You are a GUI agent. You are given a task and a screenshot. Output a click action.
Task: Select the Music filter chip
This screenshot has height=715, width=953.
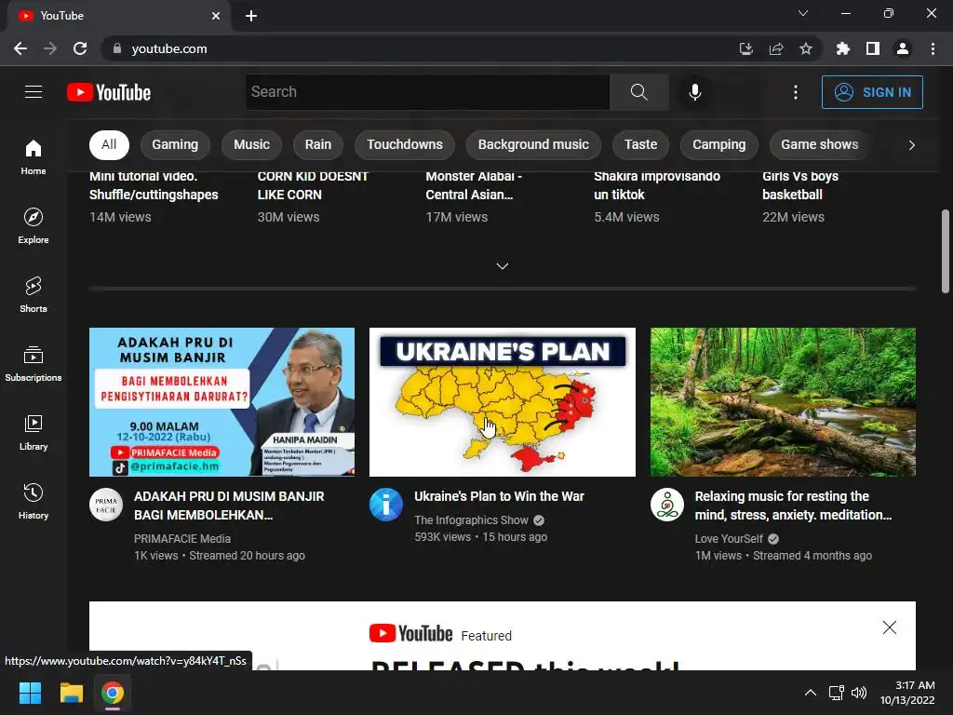coord(251,144)
